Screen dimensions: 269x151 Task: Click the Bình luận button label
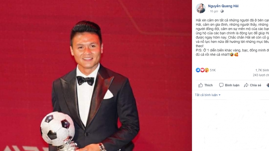pos(232,85)
